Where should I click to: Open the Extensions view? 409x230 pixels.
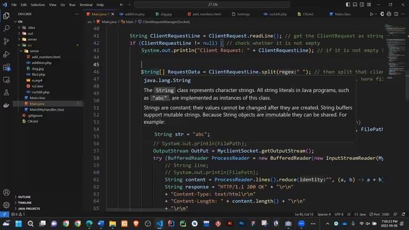tap(6, 67)
